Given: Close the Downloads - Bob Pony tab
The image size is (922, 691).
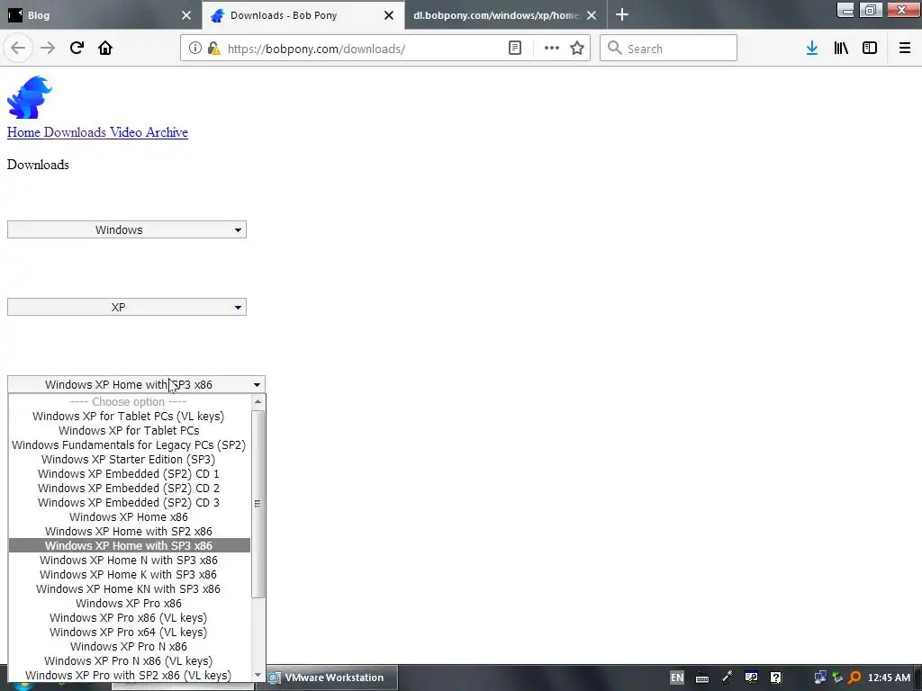Looking at the screenshot, I should 389,15.
